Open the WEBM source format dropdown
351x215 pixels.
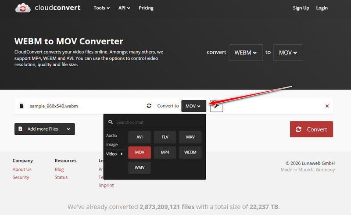[246, 52]
